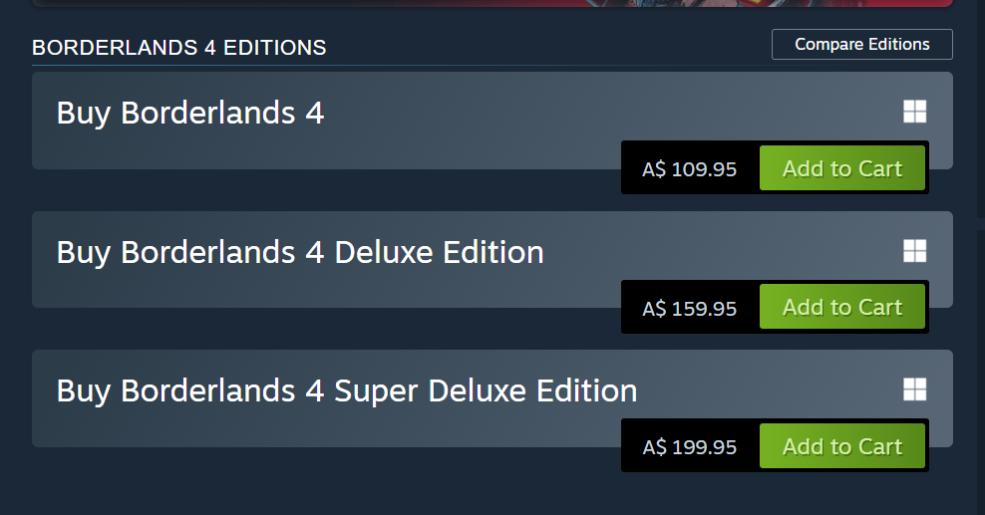The height and width of the screenshot is (515, 985).
Task: Click the Super Deluxe Edition Windows icon
Action: pos(914,389)
